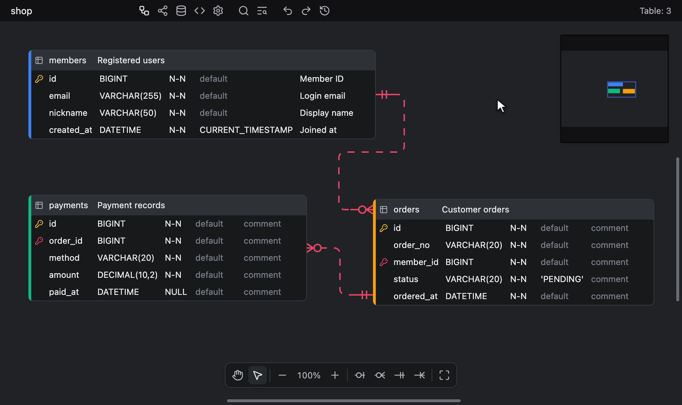This screenshot has width=682, height=405.
Task: Click the fit-to-screen icon
Action: tap(444, 375)
